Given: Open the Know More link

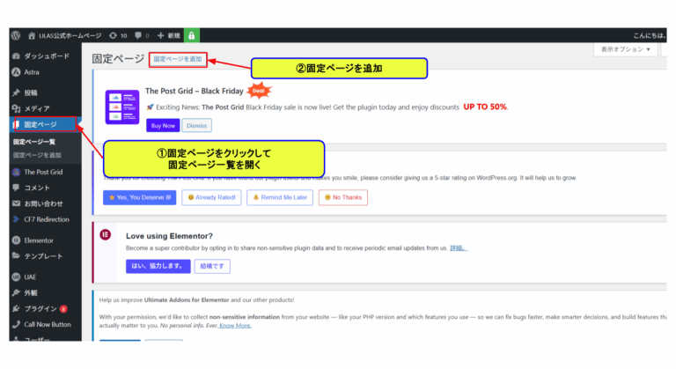Looking at the screenshot, I should 234,326.
